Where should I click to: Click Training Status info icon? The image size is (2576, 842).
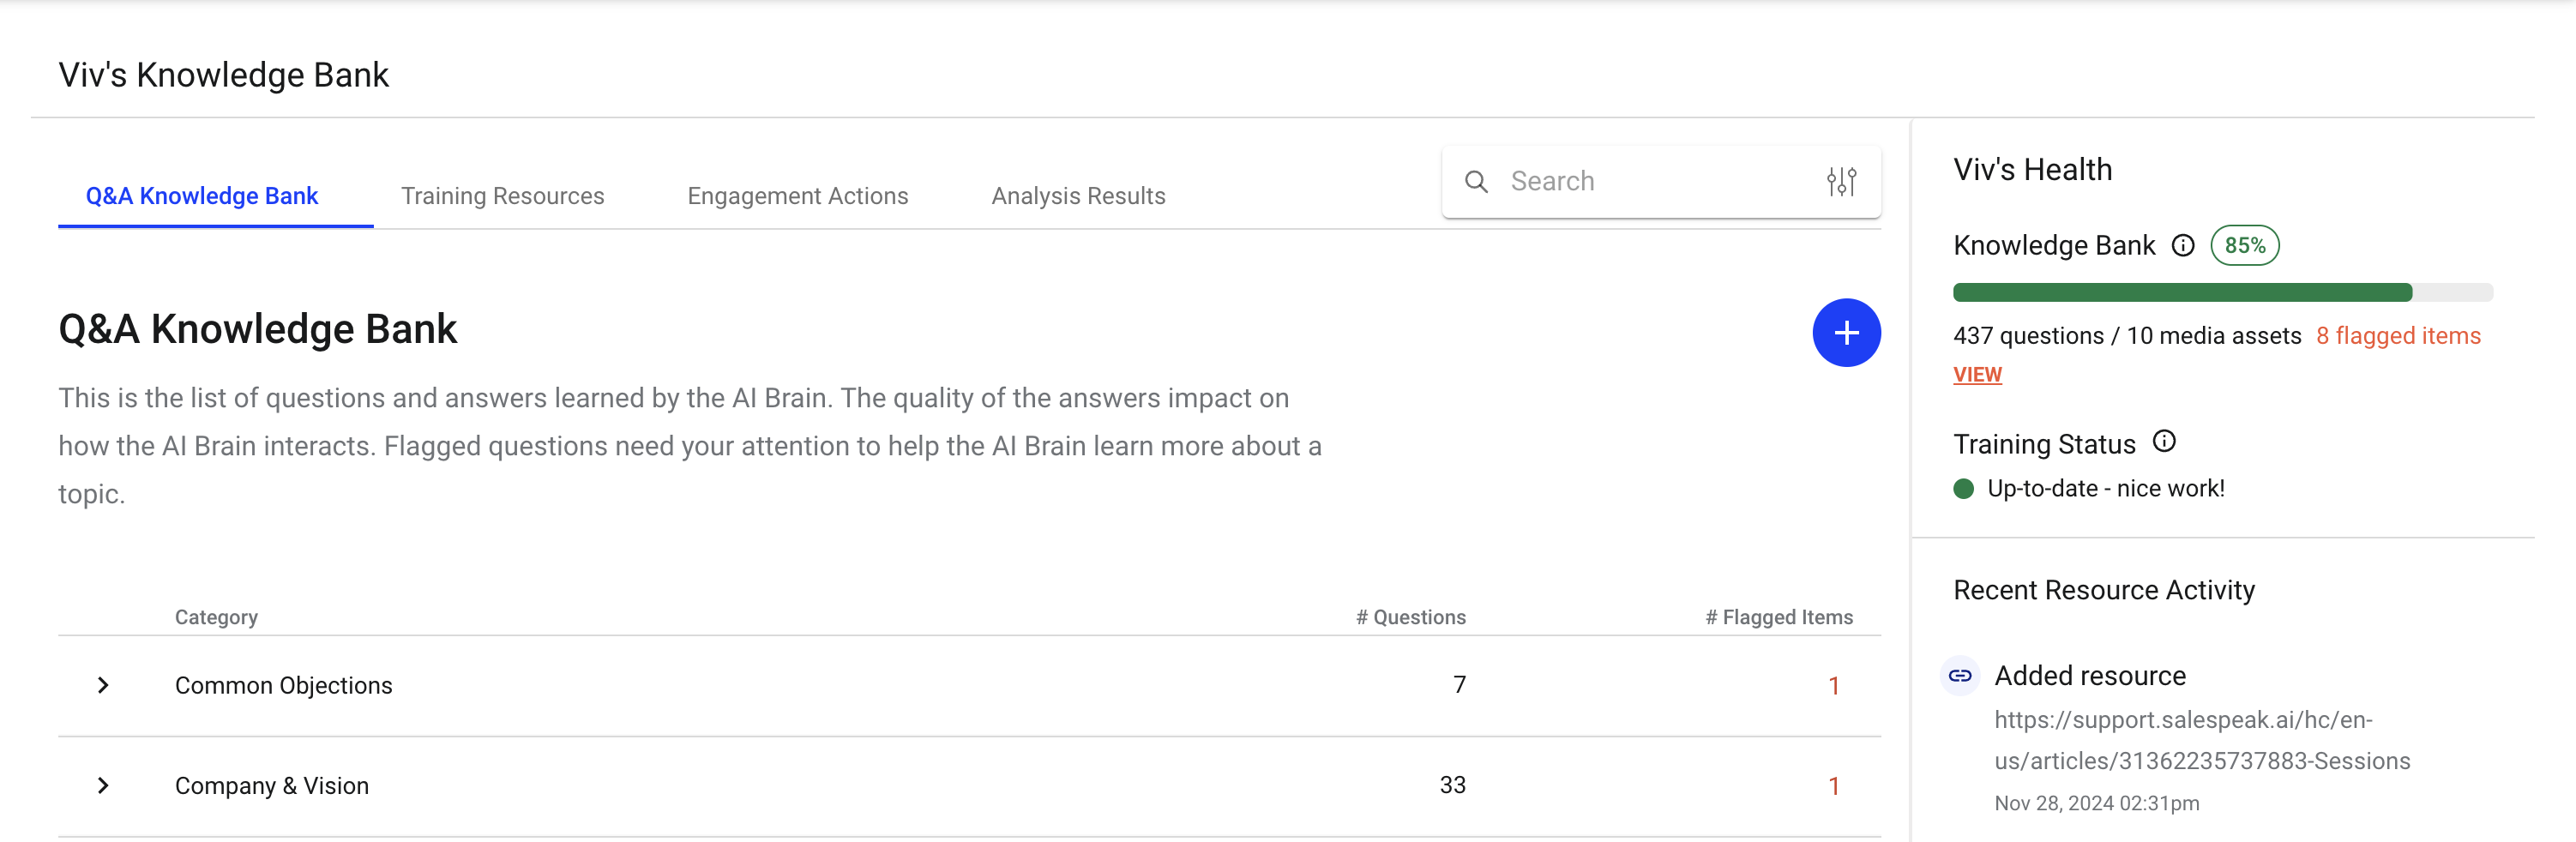pyautogui.click(x=2163, y=442)
